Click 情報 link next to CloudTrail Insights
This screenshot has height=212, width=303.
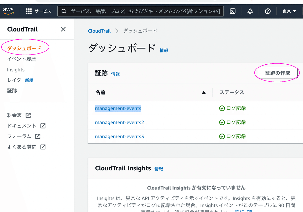point(159,169)
